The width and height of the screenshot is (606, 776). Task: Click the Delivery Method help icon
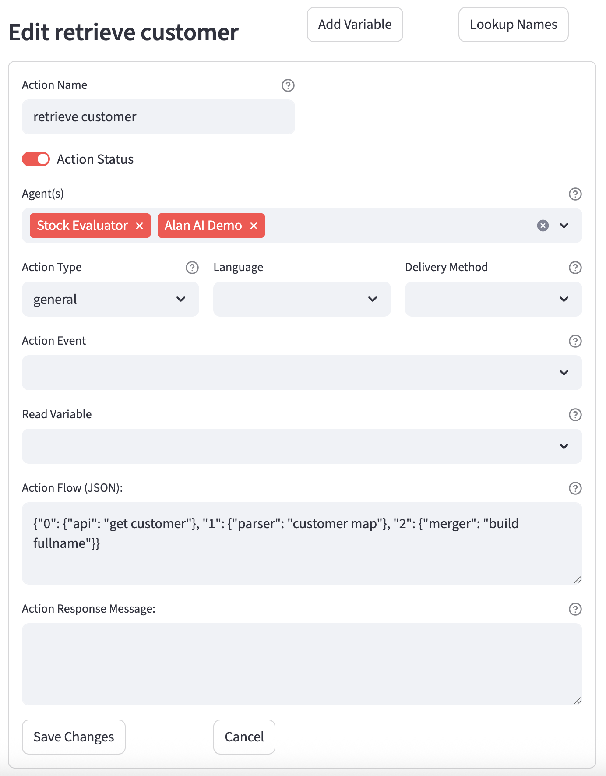[575, 268]
